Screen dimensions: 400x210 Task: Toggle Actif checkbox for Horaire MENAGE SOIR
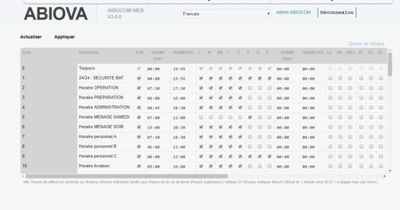tap(139, 127)
